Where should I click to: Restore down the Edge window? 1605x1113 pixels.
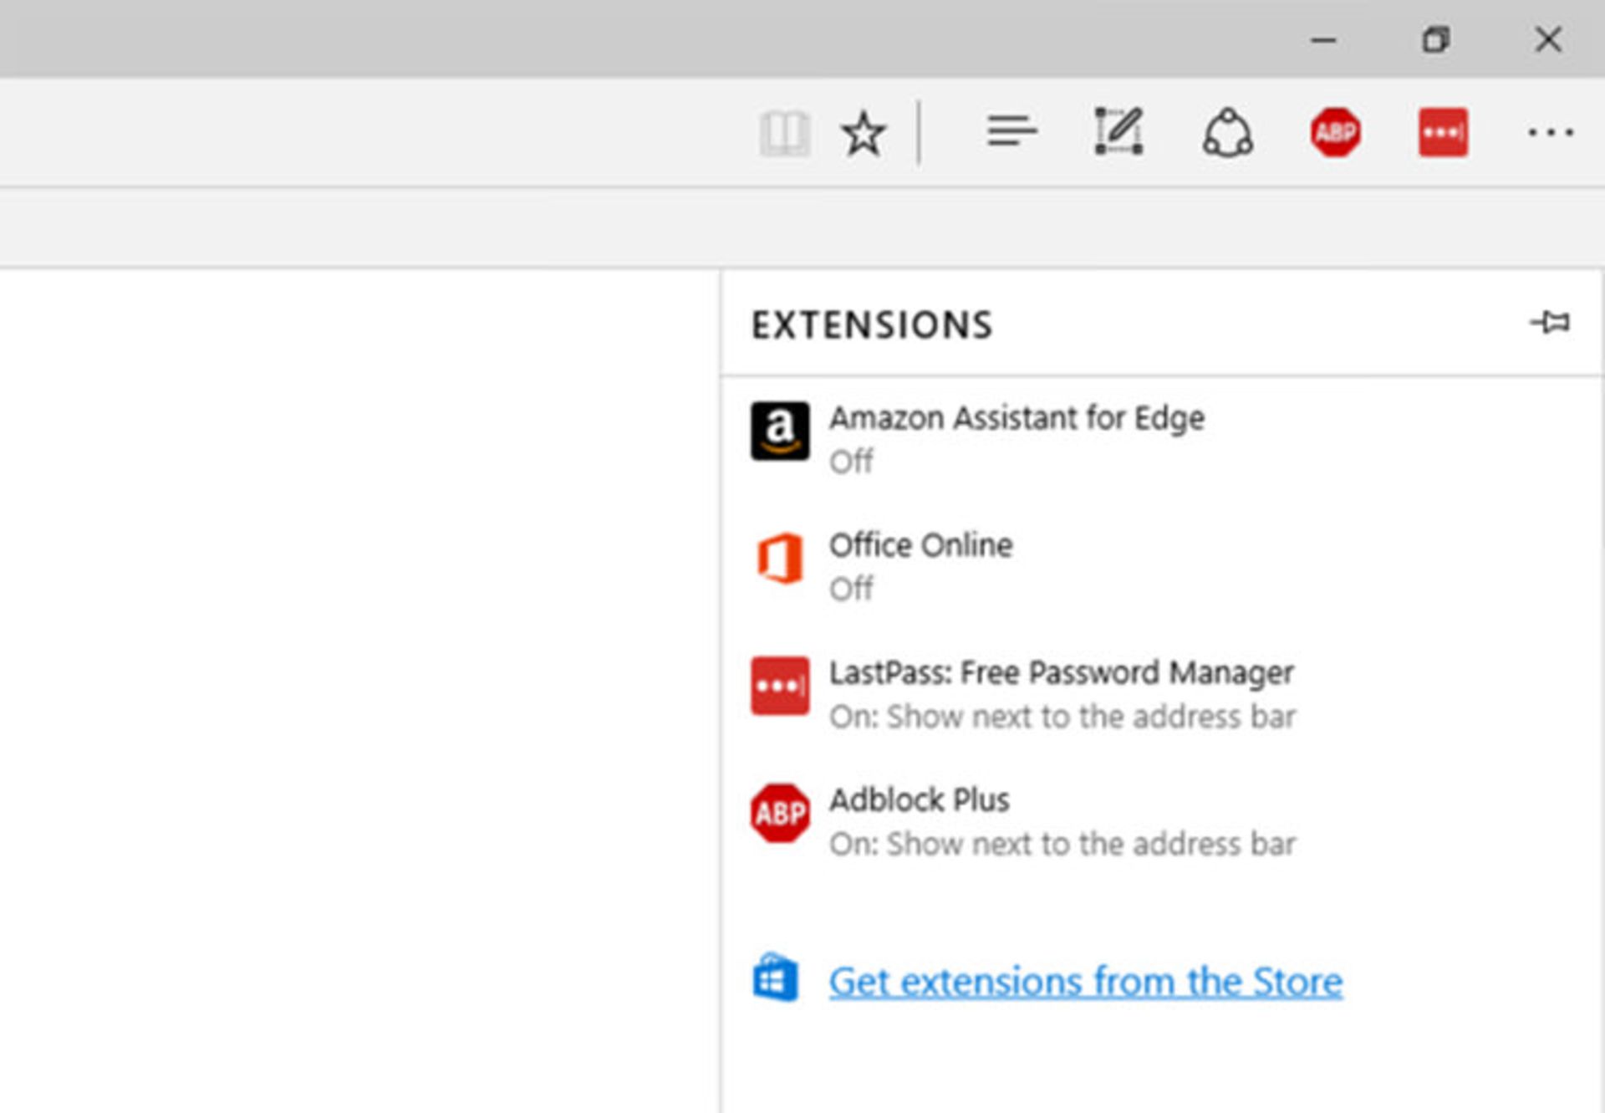pyautogui.click(x=1436, y=39)
